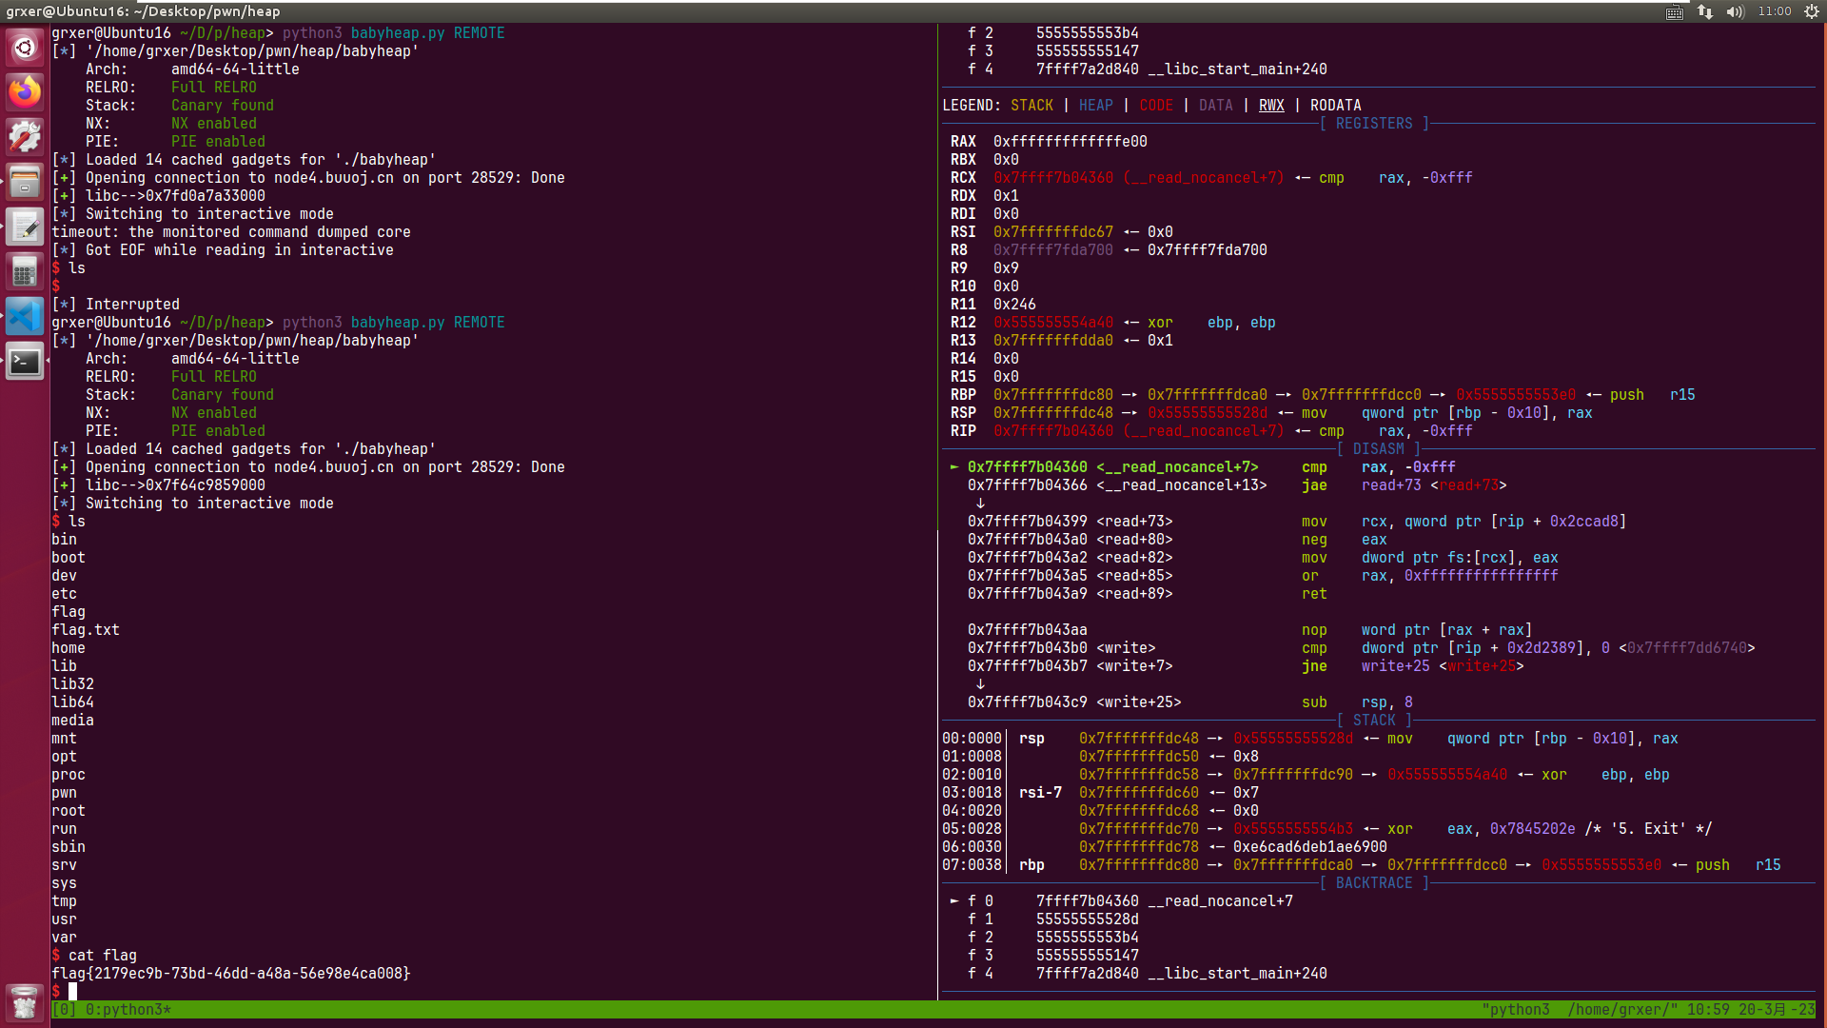Select tmux window 0:python3* in status bar

click(128, 1009)
